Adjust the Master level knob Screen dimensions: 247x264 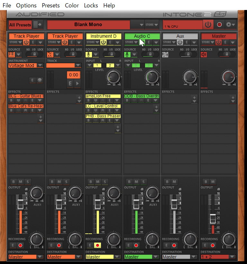pos(229,77)
